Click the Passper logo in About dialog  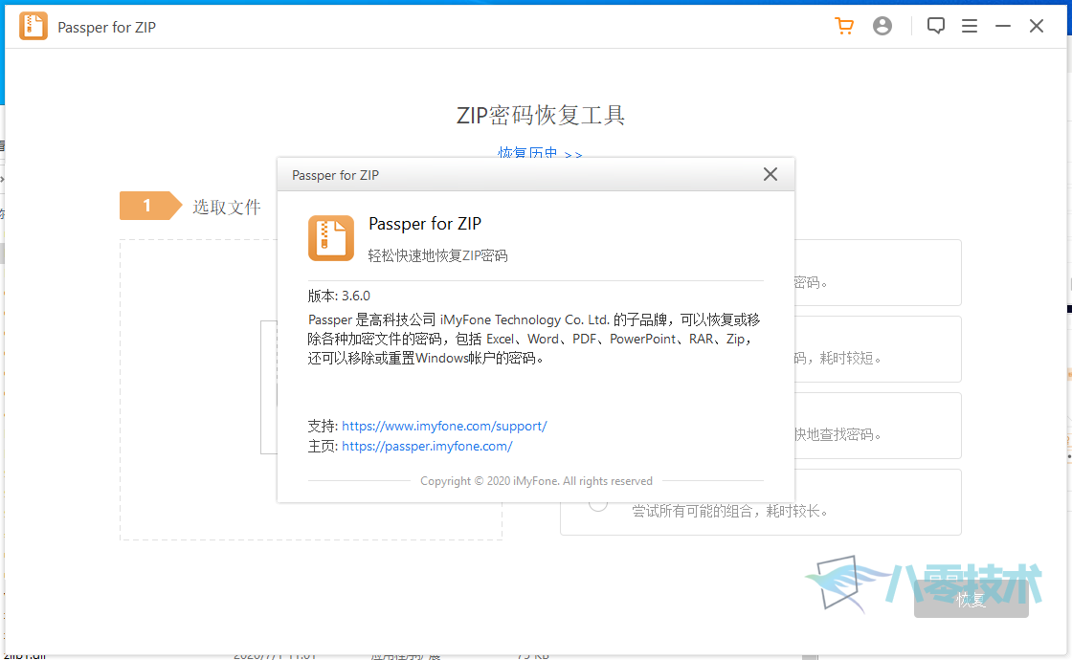click(x=331, y=238)
